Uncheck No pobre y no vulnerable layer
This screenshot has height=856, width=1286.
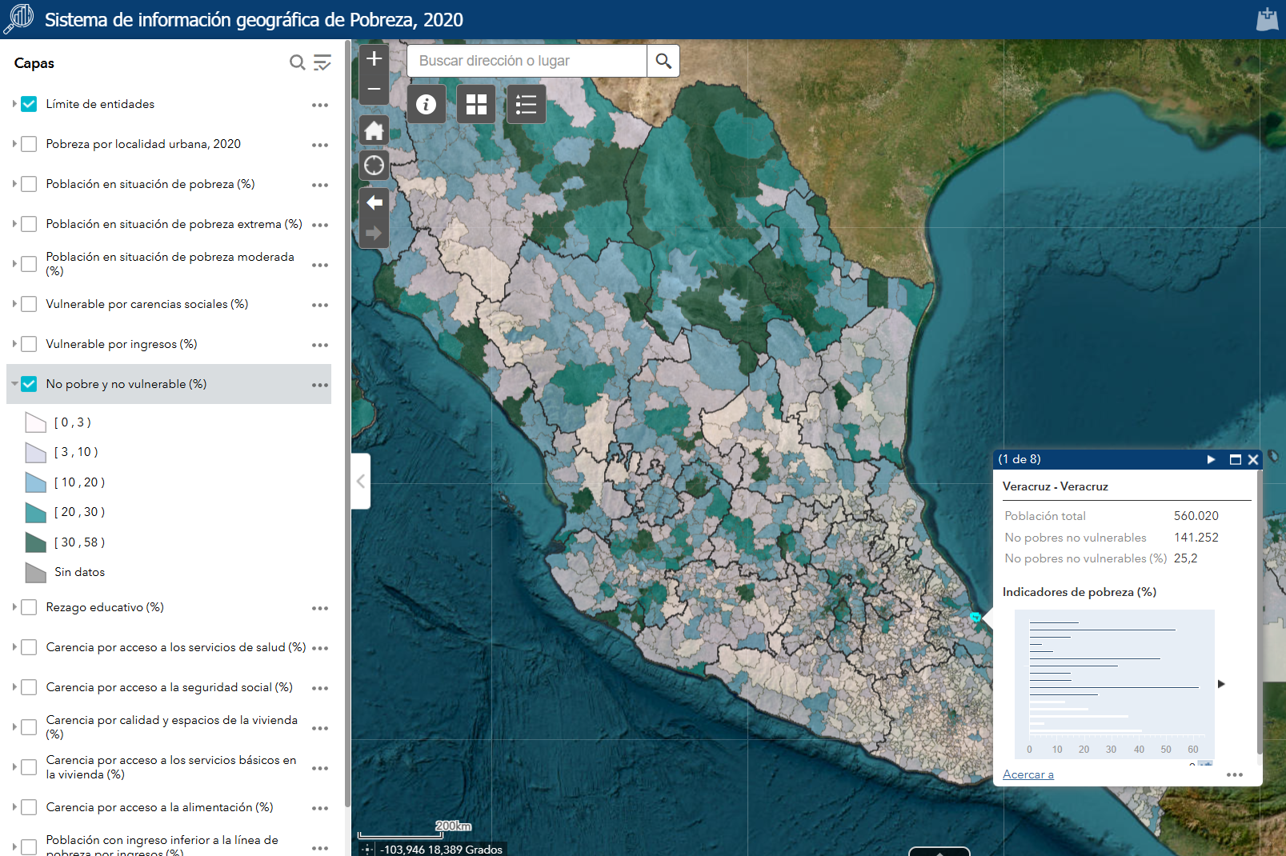pos(29,384)
